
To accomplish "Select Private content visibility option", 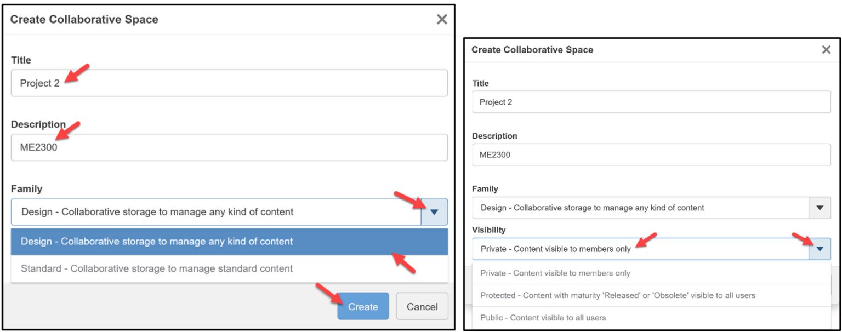I will coord(603,272).
